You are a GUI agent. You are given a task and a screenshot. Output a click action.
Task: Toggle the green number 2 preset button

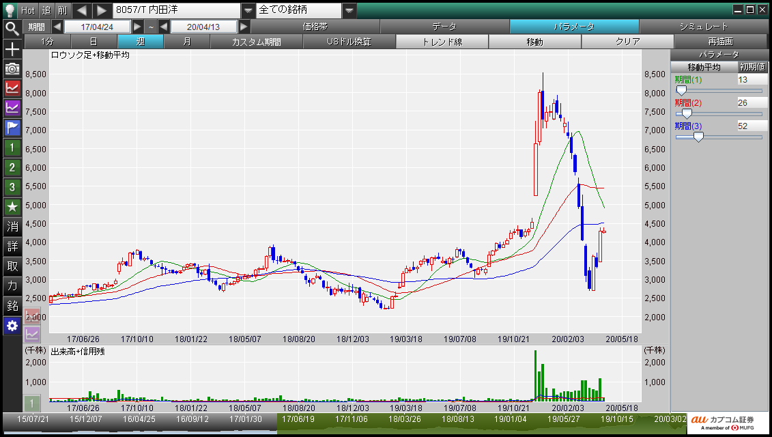pyautogui.click(x=12, y=167)
